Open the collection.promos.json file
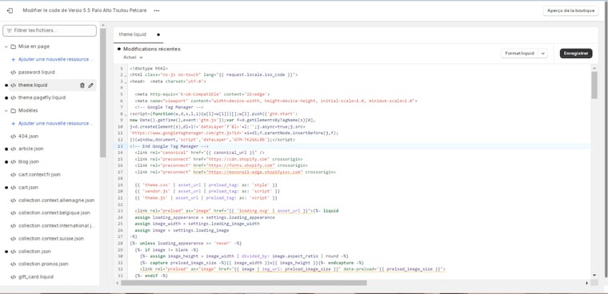Screen dimensions: 608x294 pyautogui.click(x=43, y=264)
